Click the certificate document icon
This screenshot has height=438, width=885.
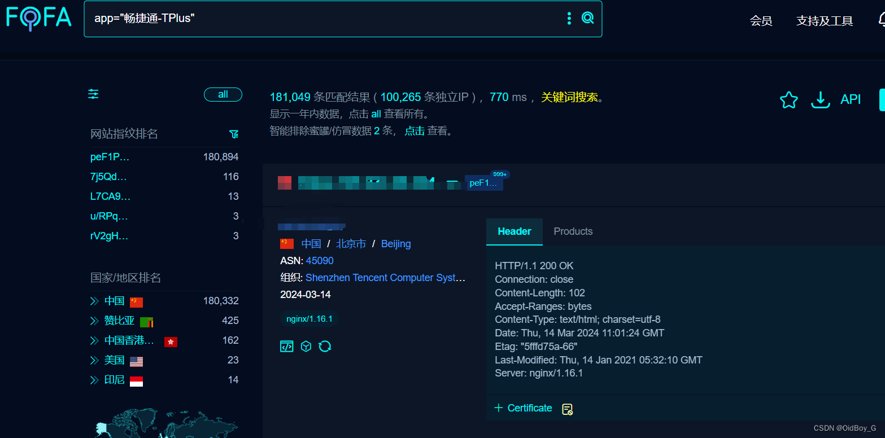click(x=568, y=409)
